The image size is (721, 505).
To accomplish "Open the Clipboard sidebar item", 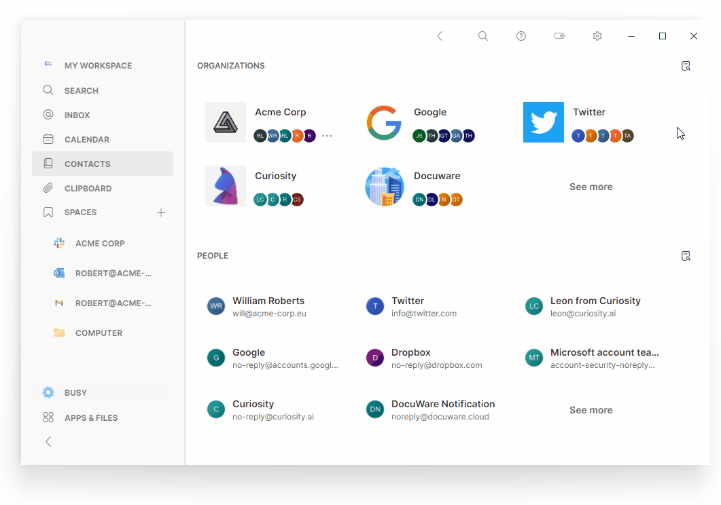I will 88,188.
